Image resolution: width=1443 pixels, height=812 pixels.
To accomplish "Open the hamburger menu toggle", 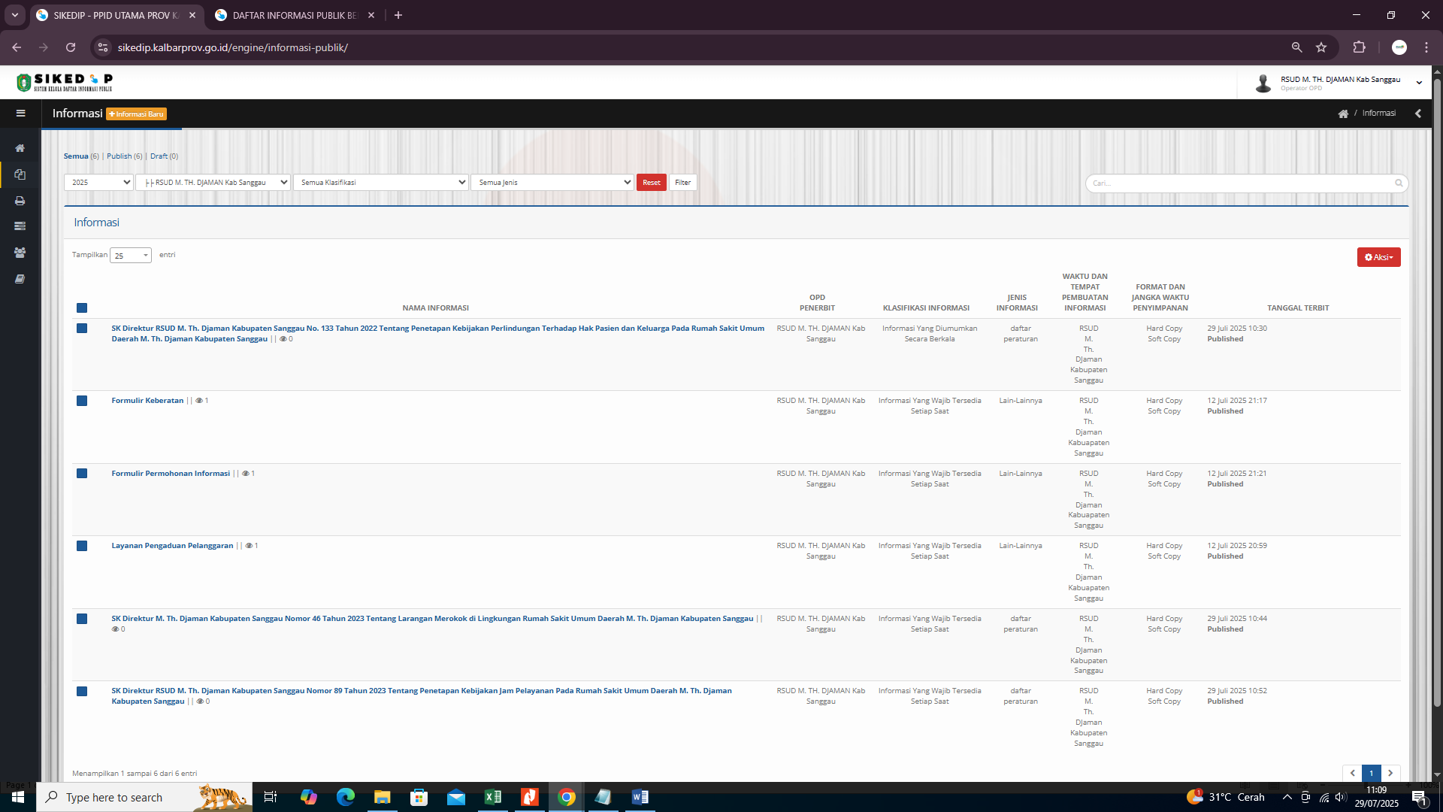I will coord(20,114).
